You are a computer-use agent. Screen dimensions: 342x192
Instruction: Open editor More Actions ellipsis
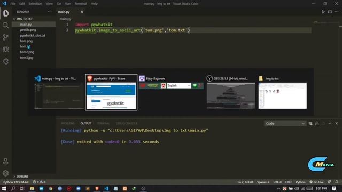(x=337, y=12)
